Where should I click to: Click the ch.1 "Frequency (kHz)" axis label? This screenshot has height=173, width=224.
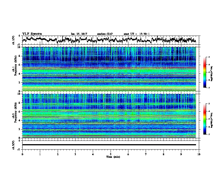pyautogui.click(x=16, y=66)
